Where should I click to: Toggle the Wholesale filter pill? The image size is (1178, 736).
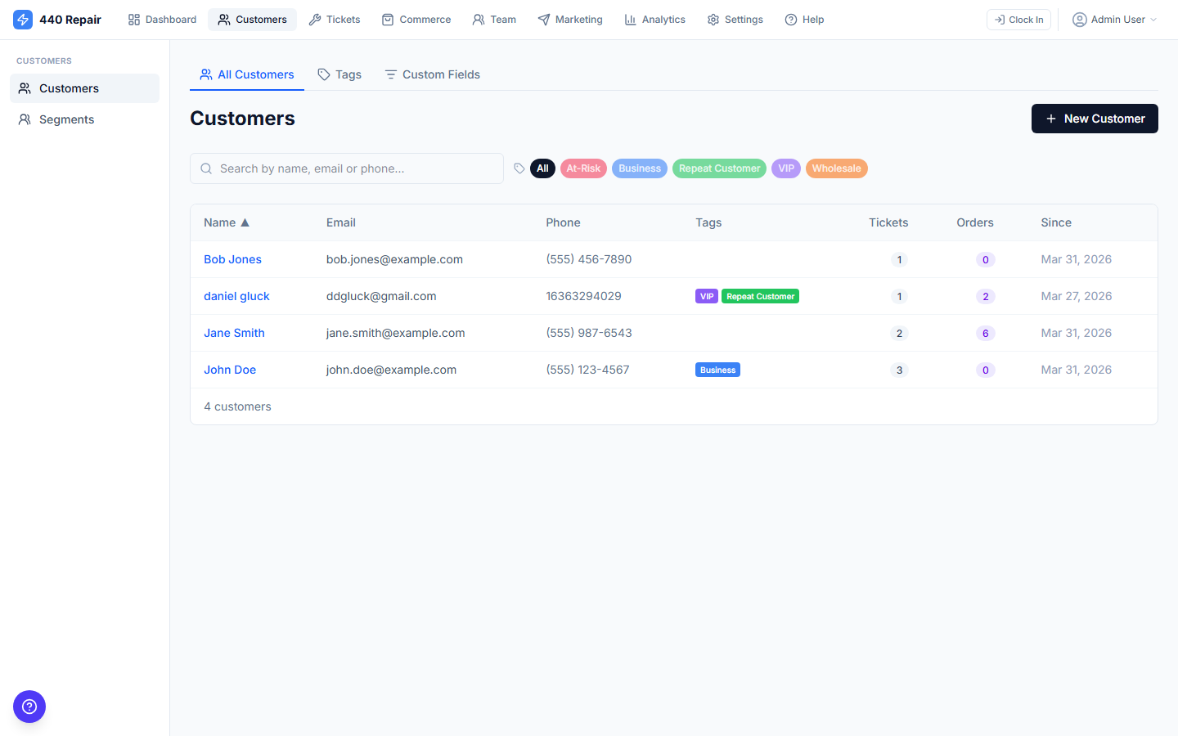[x=836, y=168]
